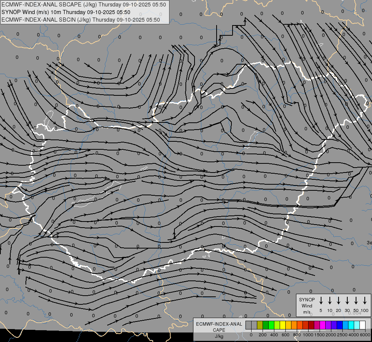Click the CAPE label in the colour legend
Viewport: 372px width, 342px height.
point(219,330)
